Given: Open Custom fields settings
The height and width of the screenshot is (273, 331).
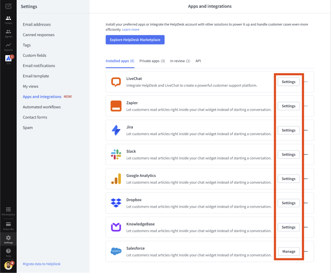Looking at the screenshot, I should (x=35, y=56).
